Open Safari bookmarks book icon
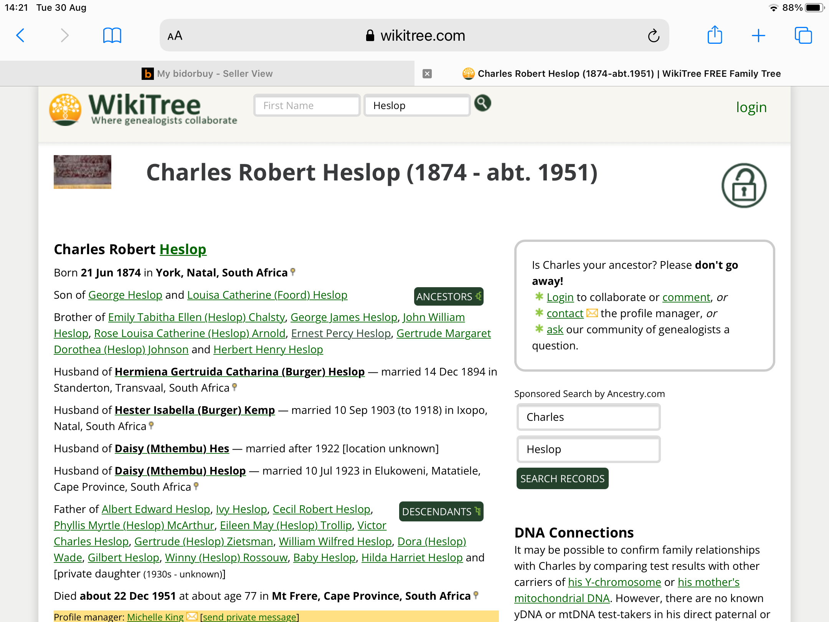829x622 pixels. pos(112,36)
